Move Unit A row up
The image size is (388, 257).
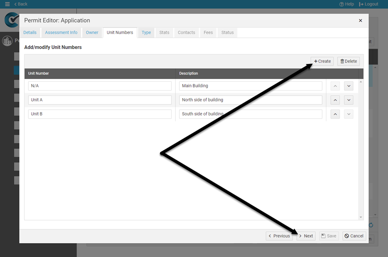pyautogui.click(x=335, y=100)
